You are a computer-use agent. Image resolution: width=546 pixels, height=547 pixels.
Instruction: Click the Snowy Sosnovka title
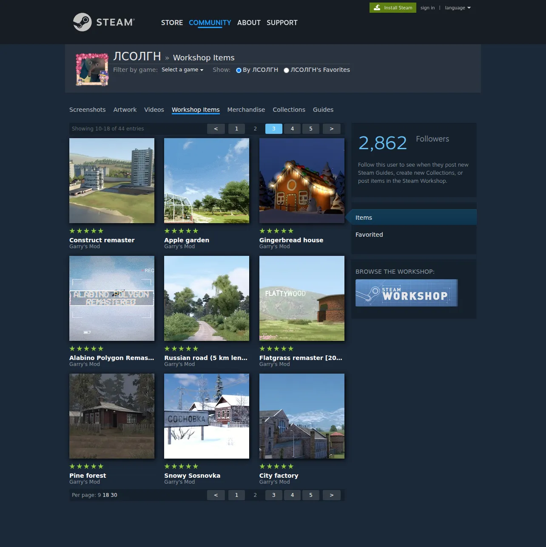192,476
